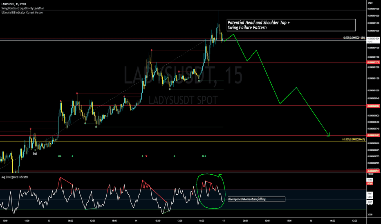Viewport: 381px width, 224px height.
Task: Click the 45.09 indicator value tag
Action: 370,202
